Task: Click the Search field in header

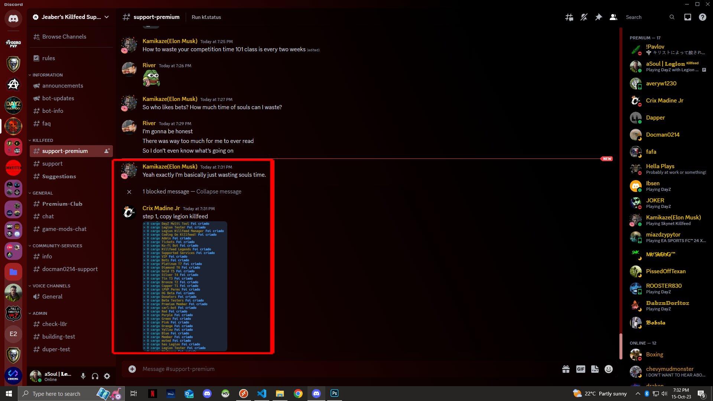Action: tap(650, 17)
